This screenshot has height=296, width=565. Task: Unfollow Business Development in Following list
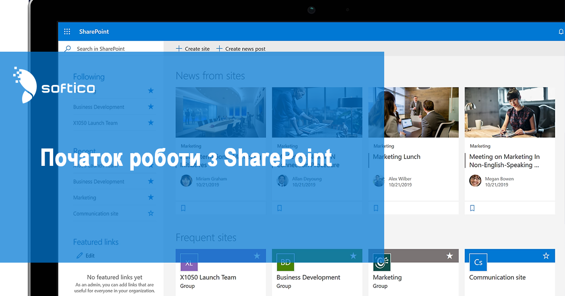[151, 107]
